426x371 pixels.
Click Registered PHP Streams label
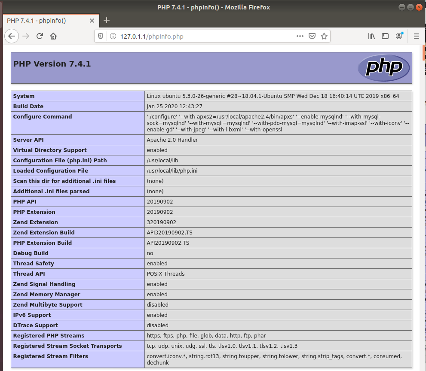pyautogui.click(x=49, y=336)
